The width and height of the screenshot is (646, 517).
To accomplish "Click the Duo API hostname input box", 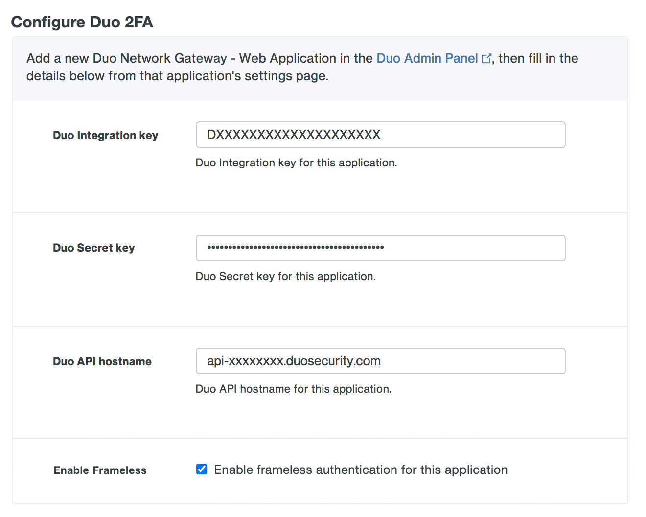I will tap(381, 361).
